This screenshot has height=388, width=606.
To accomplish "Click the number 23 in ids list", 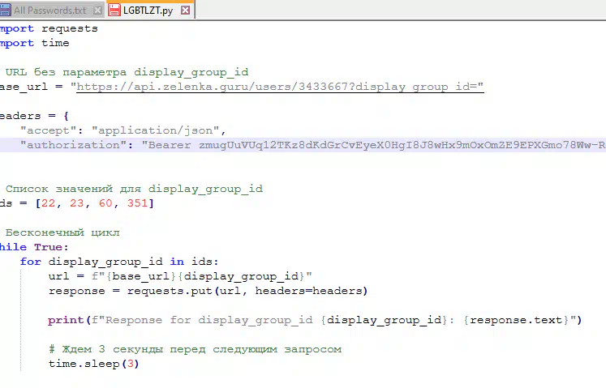I will click(76, 203).
